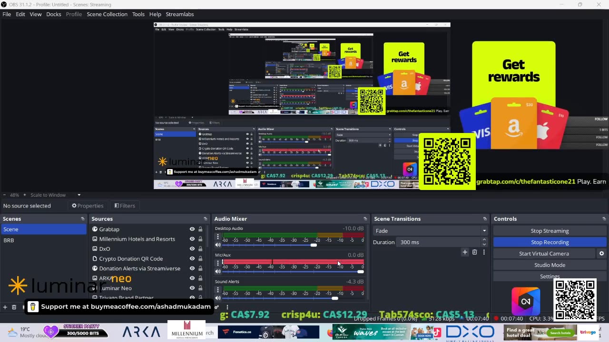
Task: Mute Sound Alerts speaker icon
Action: 218,298
